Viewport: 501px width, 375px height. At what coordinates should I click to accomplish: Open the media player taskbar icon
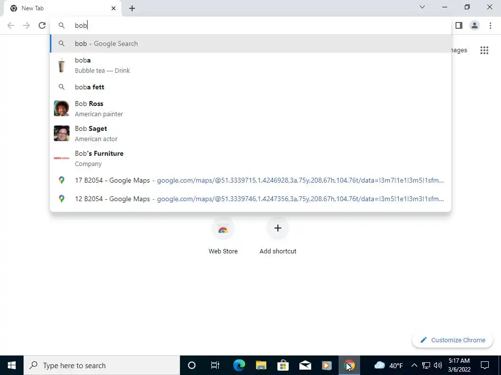coord(326,365)
